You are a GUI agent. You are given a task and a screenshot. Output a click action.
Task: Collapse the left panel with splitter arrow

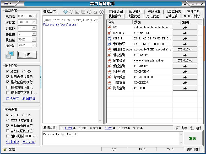(41, 77)
